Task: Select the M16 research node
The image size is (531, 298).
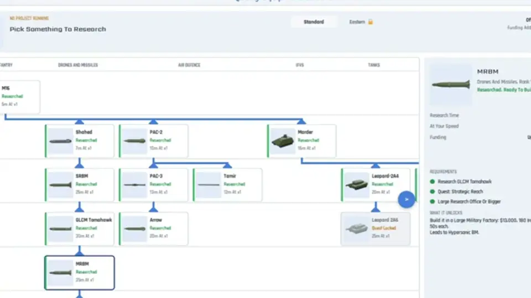Action: (x=20, y=97)
